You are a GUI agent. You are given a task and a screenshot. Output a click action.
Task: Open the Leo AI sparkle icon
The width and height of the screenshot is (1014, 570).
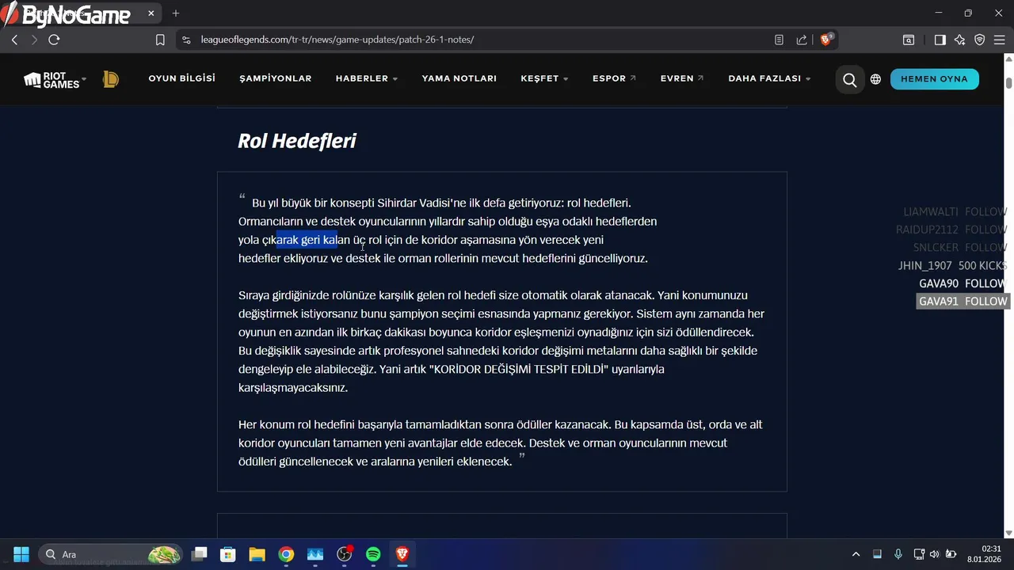click(960, 40)
